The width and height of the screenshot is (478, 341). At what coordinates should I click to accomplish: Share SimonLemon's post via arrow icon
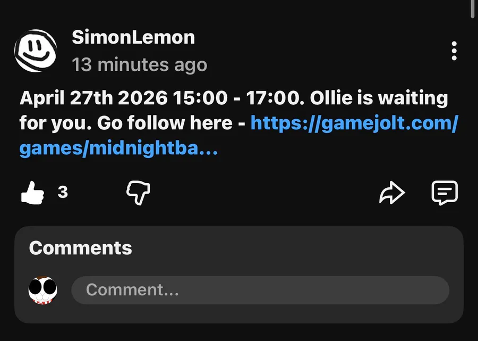pos(392,193)
